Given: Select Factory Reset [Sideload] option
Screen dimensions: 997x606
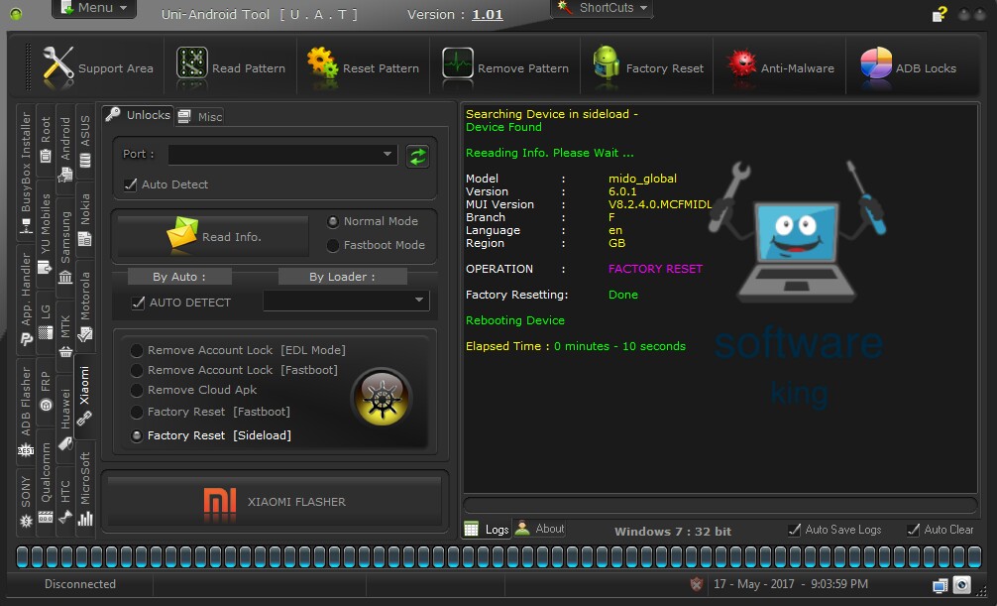Looking at the screenshot, I should (x=136, y=436).
